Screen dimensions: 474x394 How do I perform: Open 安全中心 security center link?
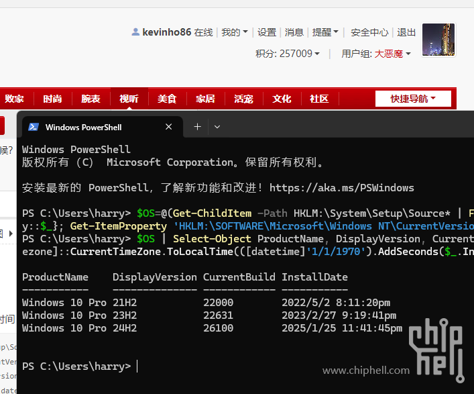tap(369, 32)
